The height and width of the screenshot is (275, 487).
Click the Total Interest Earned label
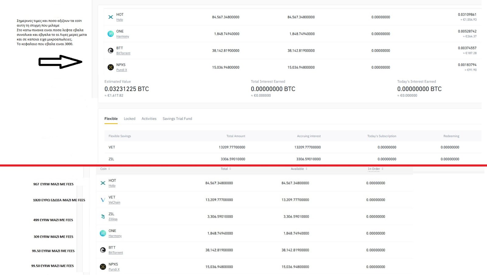click(x=268, y=81)
